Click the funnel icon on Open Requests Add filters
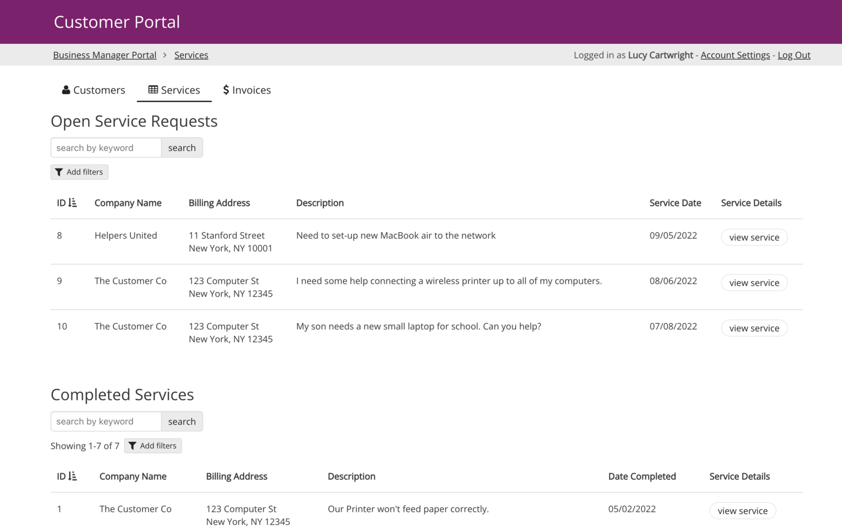The width and height of the screenshot is (842, 531). point(60,172)
